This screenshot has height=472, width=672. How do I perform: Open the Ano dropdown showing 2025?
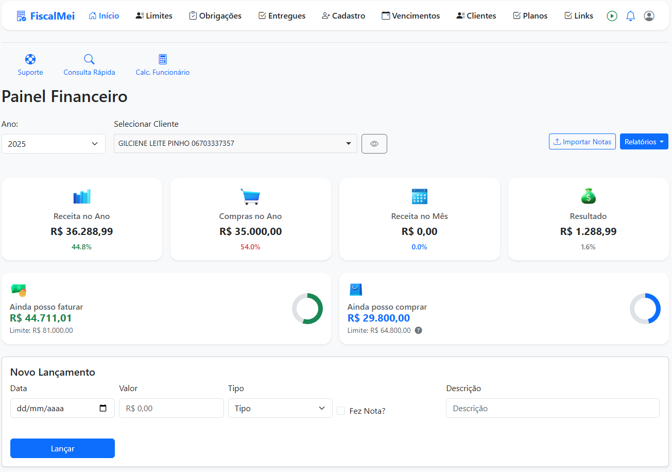[x=53, y=143]
